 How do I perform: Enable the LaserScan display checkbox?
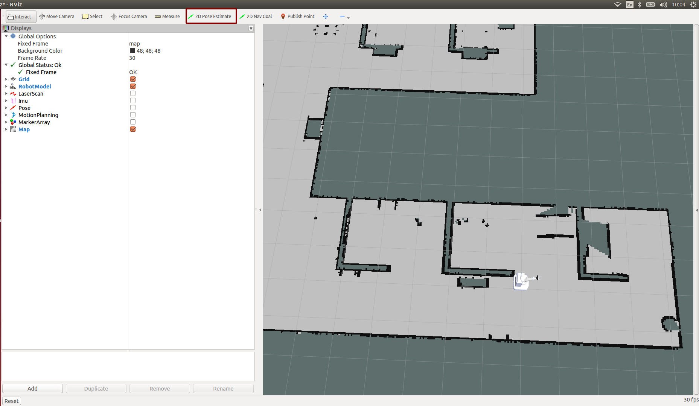[x=133, y=94]
